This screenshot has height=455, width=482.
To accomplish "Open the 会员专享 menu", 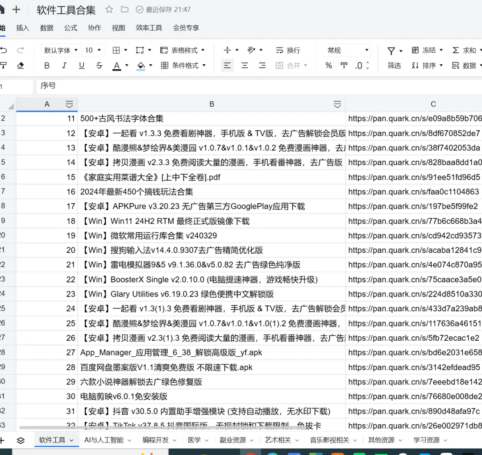I will point(186,28).
